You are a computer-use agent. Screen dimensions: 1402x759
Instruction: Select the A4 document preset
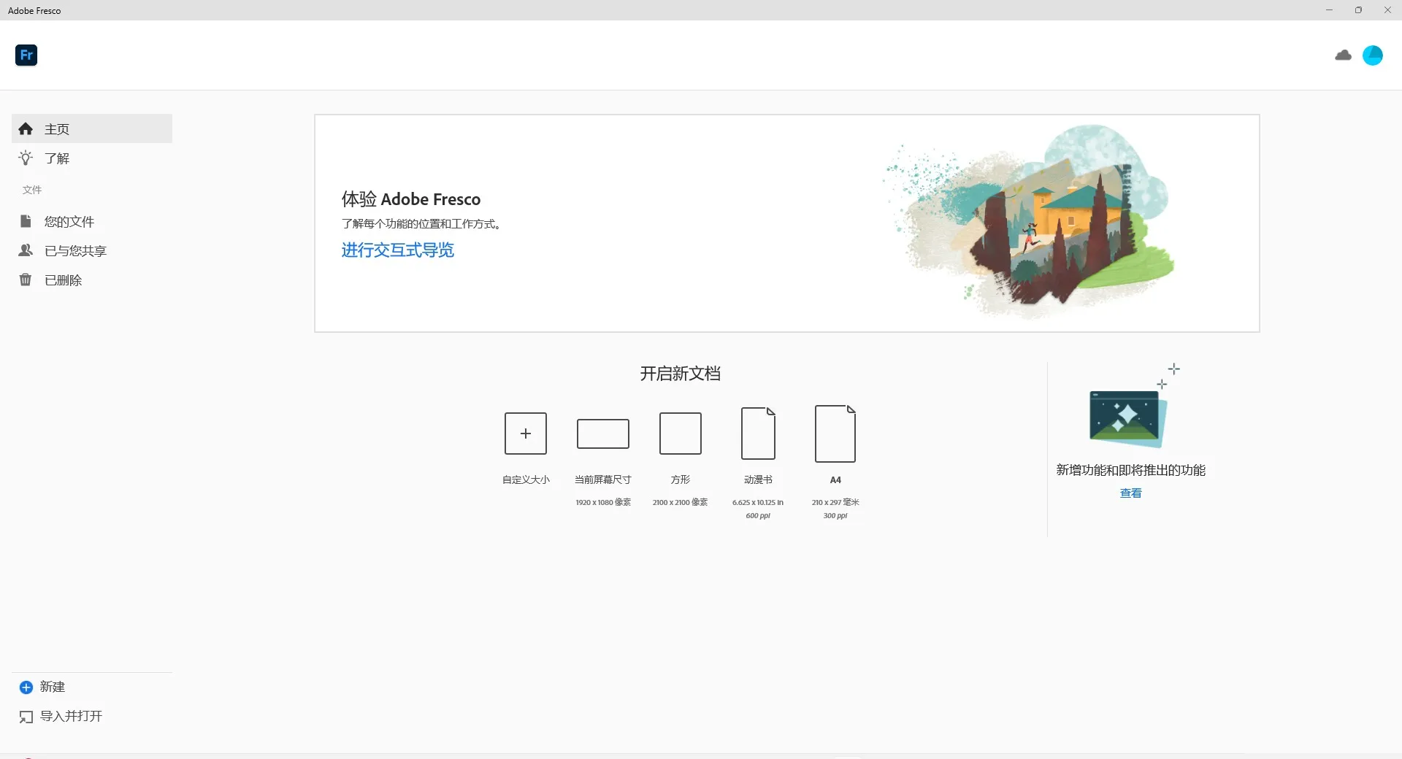(835, 434)
